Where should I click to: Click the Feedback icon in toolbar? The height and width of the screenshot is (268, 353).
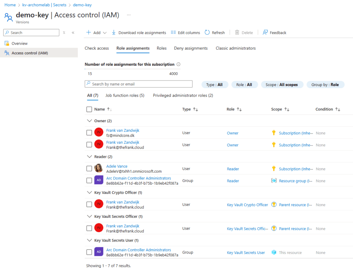(x=265, y=32)
